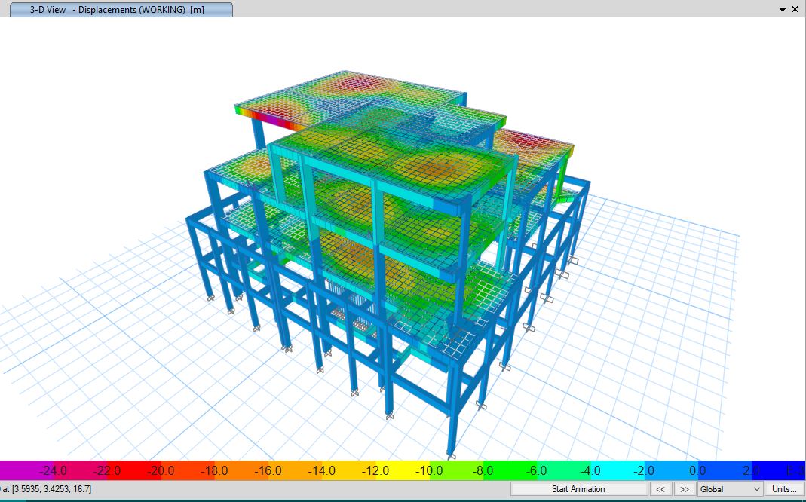Open the window list dropdown arrow
Viewport: 806px width, 502px height.
(x=783, y=9)
